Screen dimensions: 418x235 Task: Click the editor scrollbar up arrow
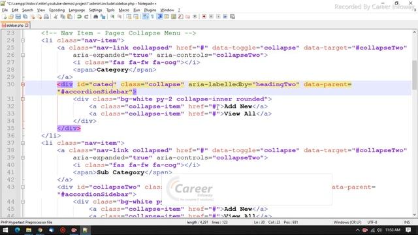pyautogui.click(x=415, y=33)
